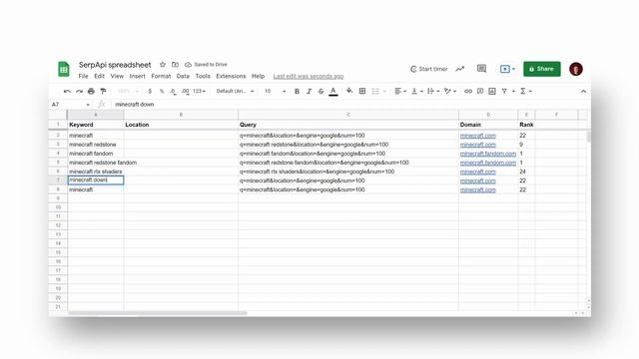
Task: Select the paint format roller tool
Action: coord(103,91)
